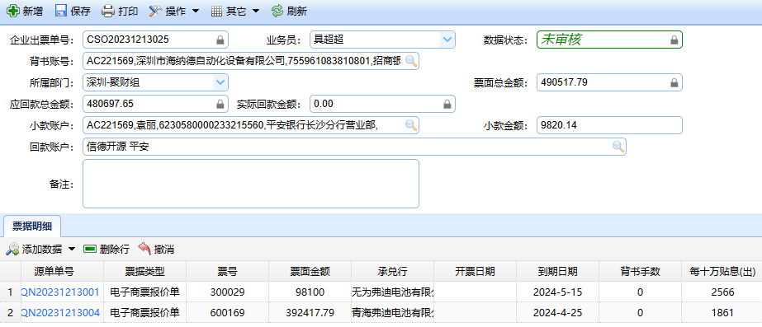Click the 背书手数 column header
The image size is (762, 327).
[640, 272]
